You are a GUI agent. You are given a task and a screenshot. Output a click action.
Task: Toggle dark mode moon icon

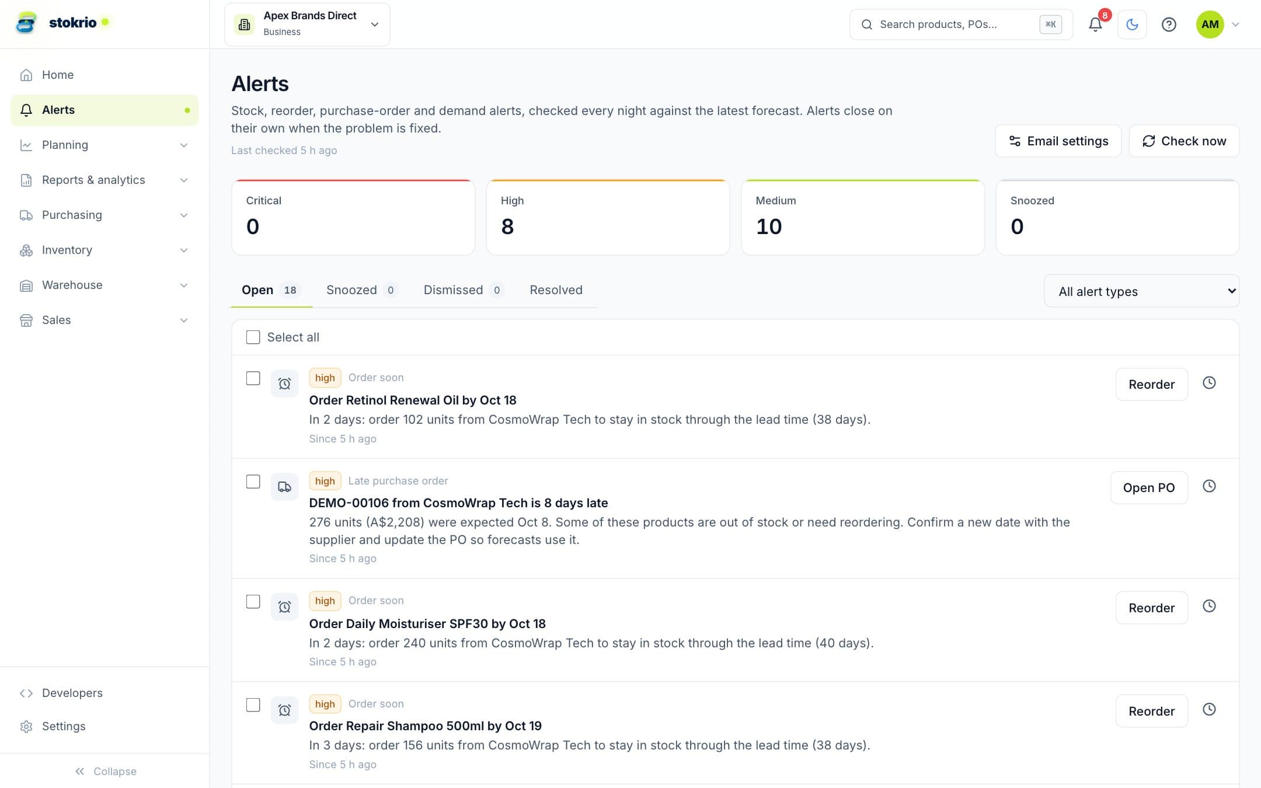click(x=1132, y=24)
